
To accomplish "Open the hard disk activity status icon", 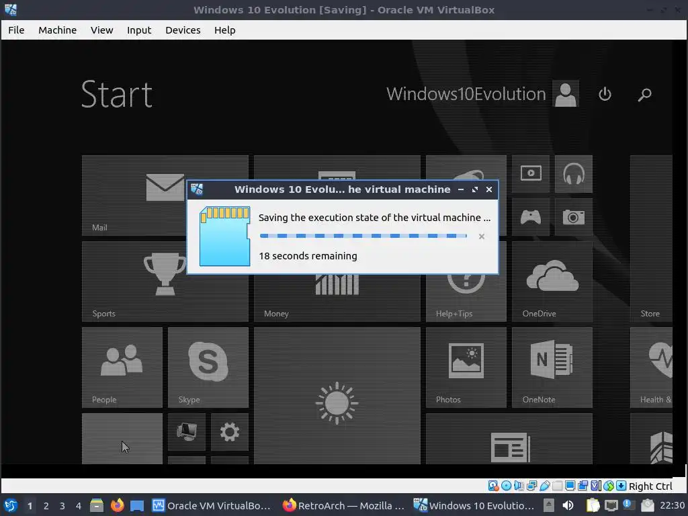I will pyautogui.click(x=493, y=486).
